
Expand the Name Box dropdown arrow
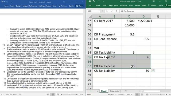point(99,11)
